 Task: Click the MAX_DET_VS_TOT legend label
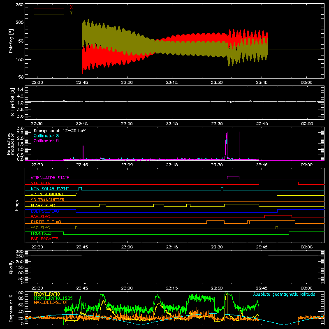(51, 302)
